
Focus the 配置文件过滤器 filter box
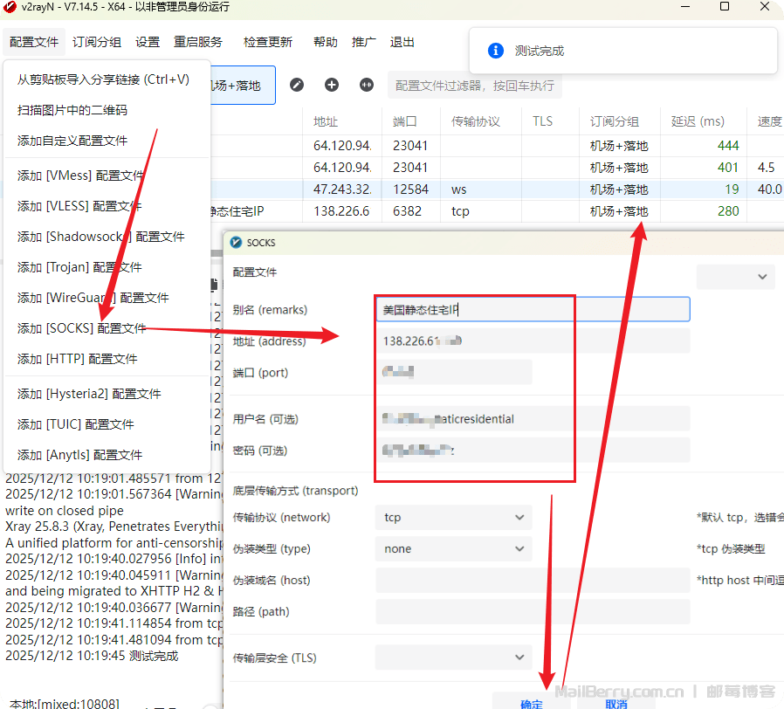coord(474,86)
